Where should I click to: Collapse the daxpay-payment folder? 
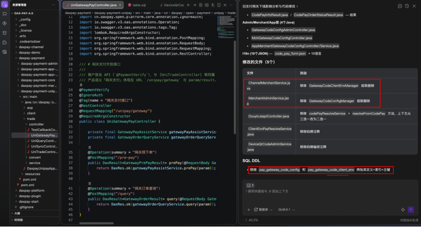pyautogui.click(x=32, y=58)
